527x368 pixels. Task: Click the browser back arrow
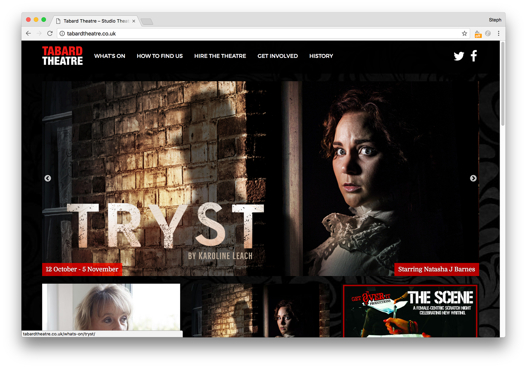pyautogui.click(x=28, y=33)
